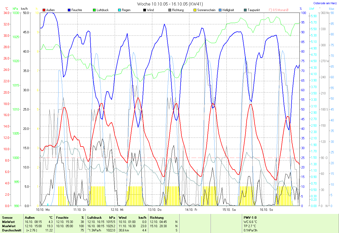Click the black Wind legend swatch
The width and height of the screenshot is (339, 233).
145,10
